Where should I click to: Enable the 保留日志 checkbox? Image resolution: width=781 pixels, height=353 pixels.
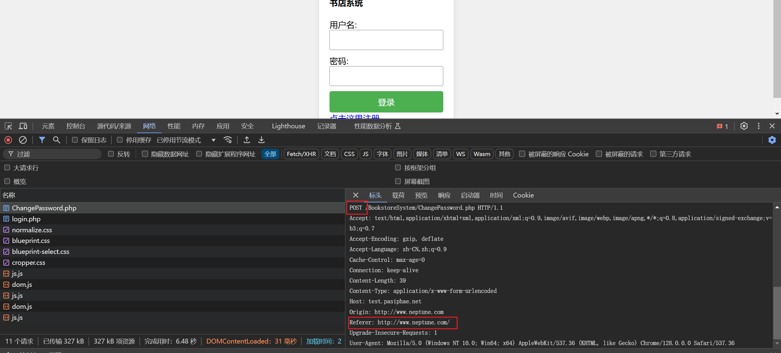[x=75, y=140]
